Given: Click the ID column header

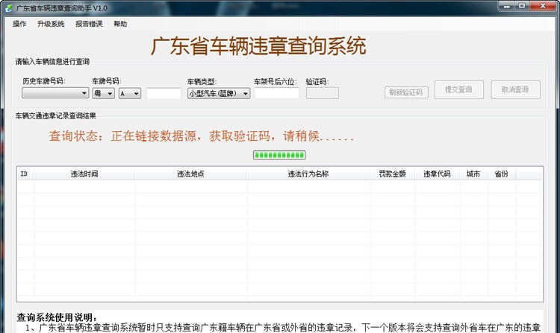Looking at the screenshot, I should pyautogui.click(x=25, y=174).
